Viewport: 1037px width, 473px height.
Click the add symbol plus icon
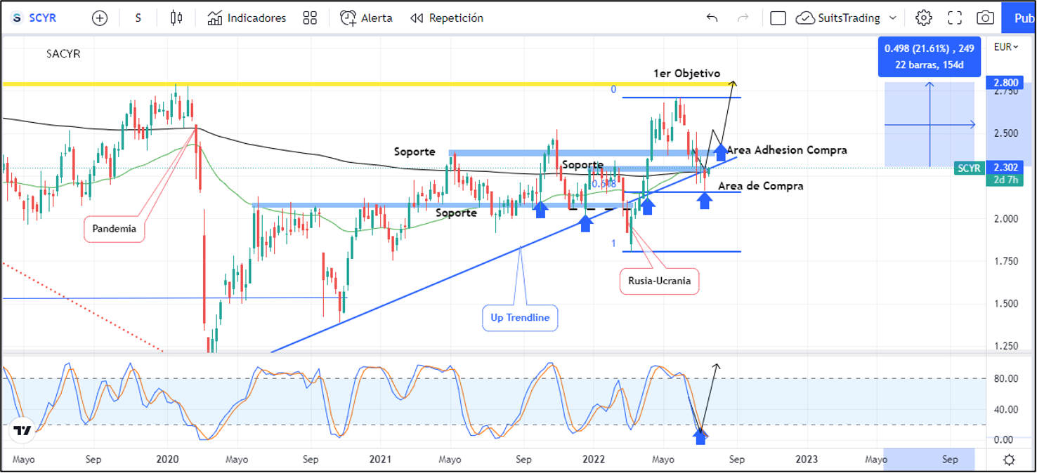[100, 18]
